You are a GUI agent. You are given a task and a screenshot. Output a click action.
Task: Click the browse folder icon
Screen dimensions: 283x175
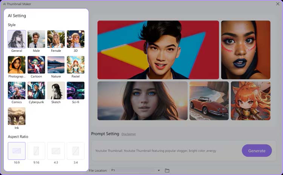coord(167,170)
